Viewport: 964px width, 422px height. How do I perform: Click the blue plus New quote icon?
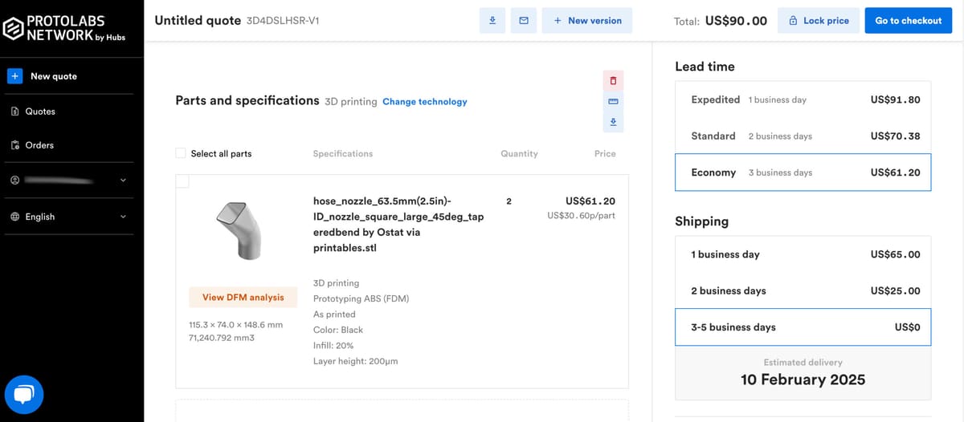(14, 76)
